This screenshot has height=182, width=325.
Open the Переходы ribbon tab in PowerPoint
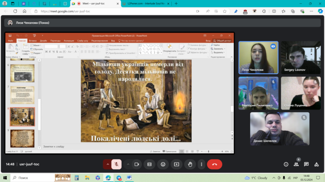55,40
